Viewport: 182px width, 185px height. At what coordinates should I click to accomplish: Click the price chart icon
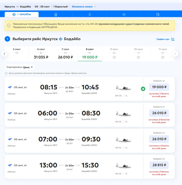click(x=173, y=39)
